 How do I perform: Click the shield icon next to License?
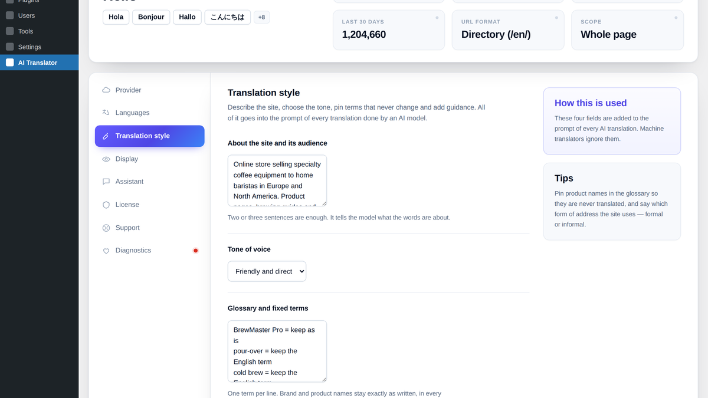(x=106, y=205)
